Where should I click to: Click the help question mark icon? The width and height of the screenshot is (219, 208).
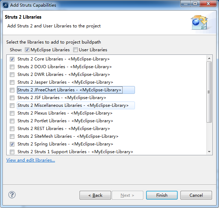pos(12,195)
